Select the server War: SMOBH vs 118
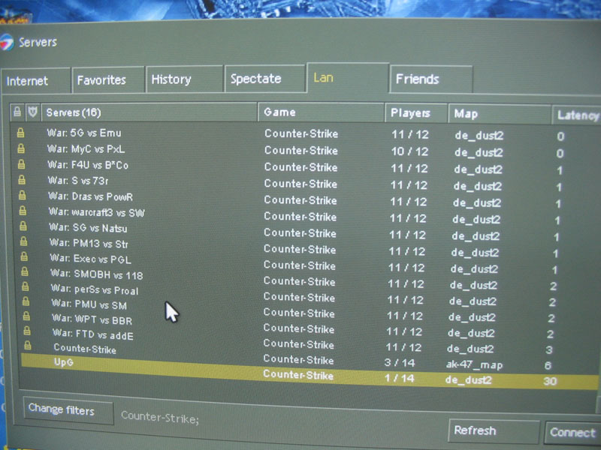 pos(97,274)
